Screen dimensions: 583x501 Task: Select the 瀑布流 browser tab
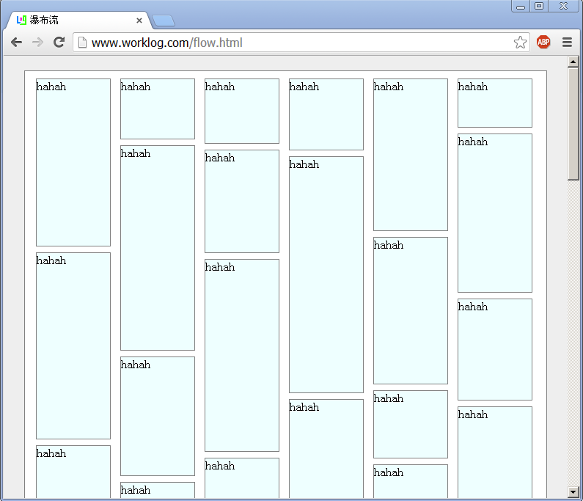tap(78, 21)
